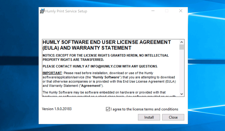Click the bold "Agreement" word in the EULA
Viewport: 225px width, 131px height.
91,86
